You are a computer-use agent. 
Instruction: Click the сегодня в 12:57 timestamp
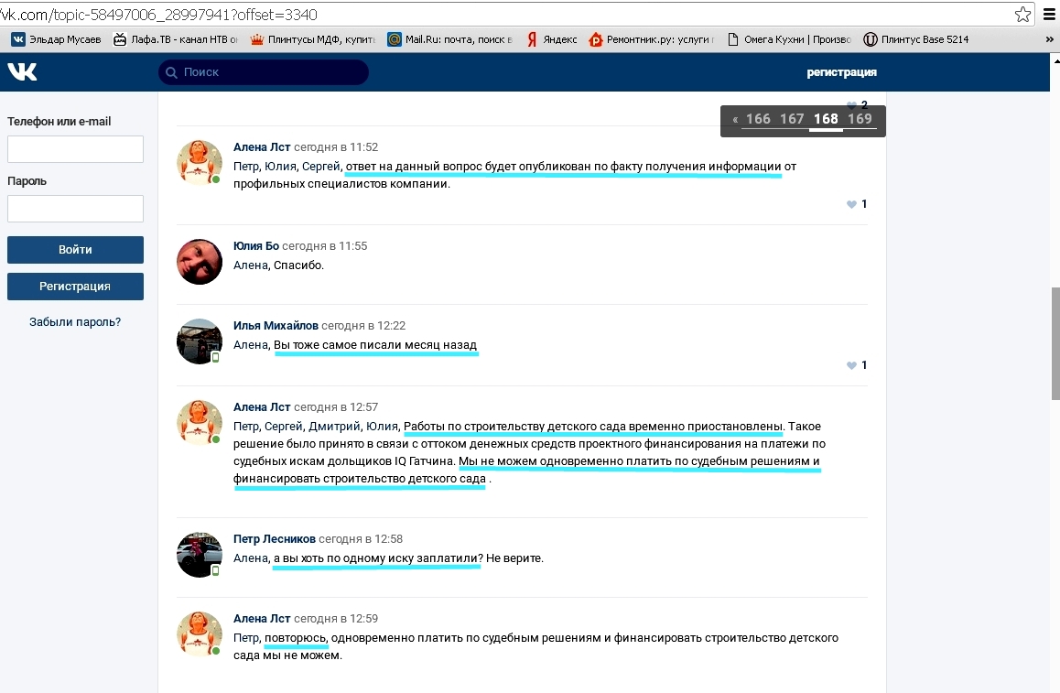tap(336, 407)
